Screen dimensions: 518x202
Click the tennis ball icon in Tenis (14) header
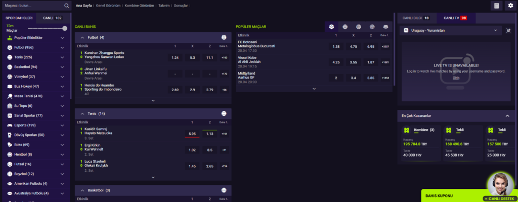tap(224, 113)
